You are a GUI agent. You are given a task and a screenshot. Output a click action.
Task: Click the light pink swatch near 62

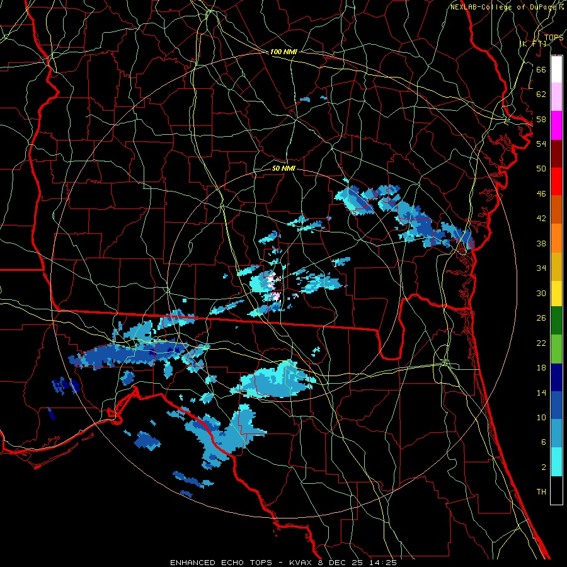pos(556,97)
